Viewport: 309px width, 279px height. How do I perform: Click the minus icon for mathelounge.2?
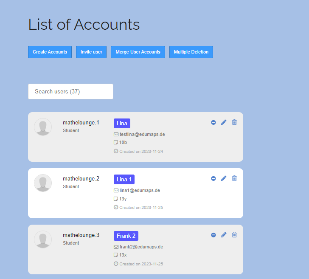213,178
